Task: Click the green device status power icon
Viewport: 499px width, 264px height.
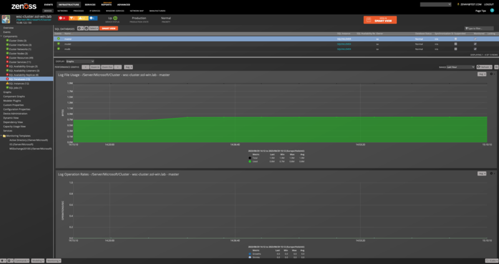Action: click(x=115, y=18)
